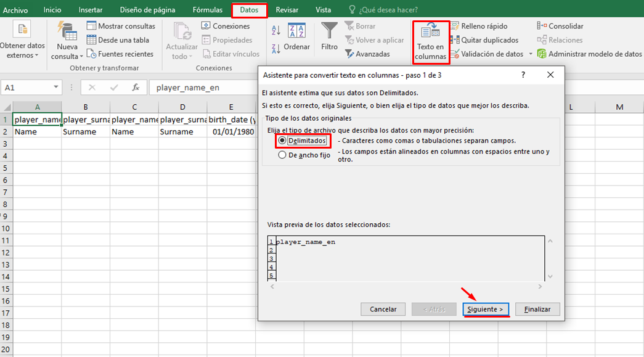This screenshot has width=644, height=357.
Task: Click the dialog help question mark
Action: [x=523, y=75]
